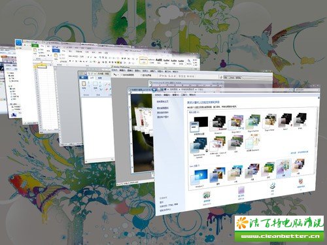Click Paste icon in Word ribbon
327x245 pixels.
click(56, 56)
